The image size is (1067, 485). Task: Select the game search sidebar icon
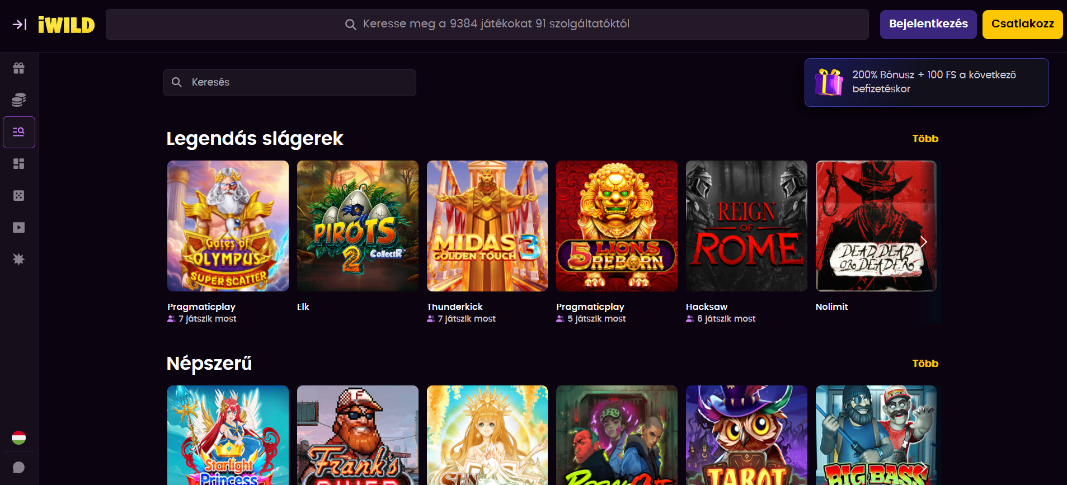[19, 132]
